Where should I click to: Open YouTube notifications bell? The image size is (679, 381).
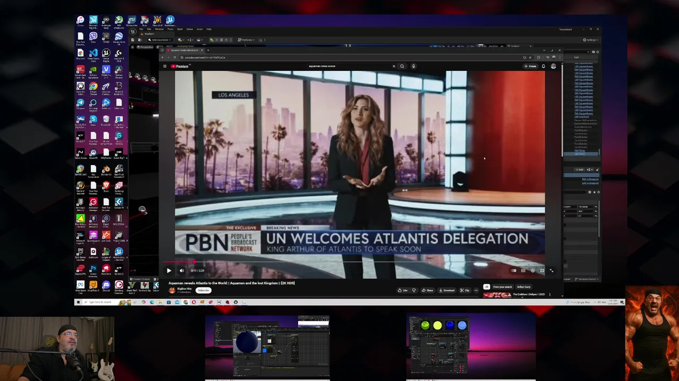[x=543, y=66]
